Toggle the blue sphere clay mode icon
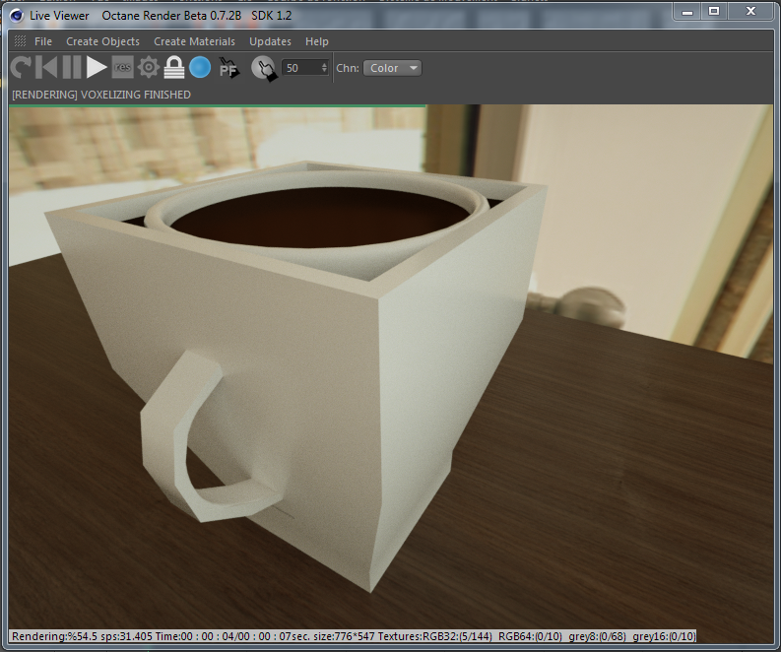The image size is (781, 652). click(x=200, y=68)
